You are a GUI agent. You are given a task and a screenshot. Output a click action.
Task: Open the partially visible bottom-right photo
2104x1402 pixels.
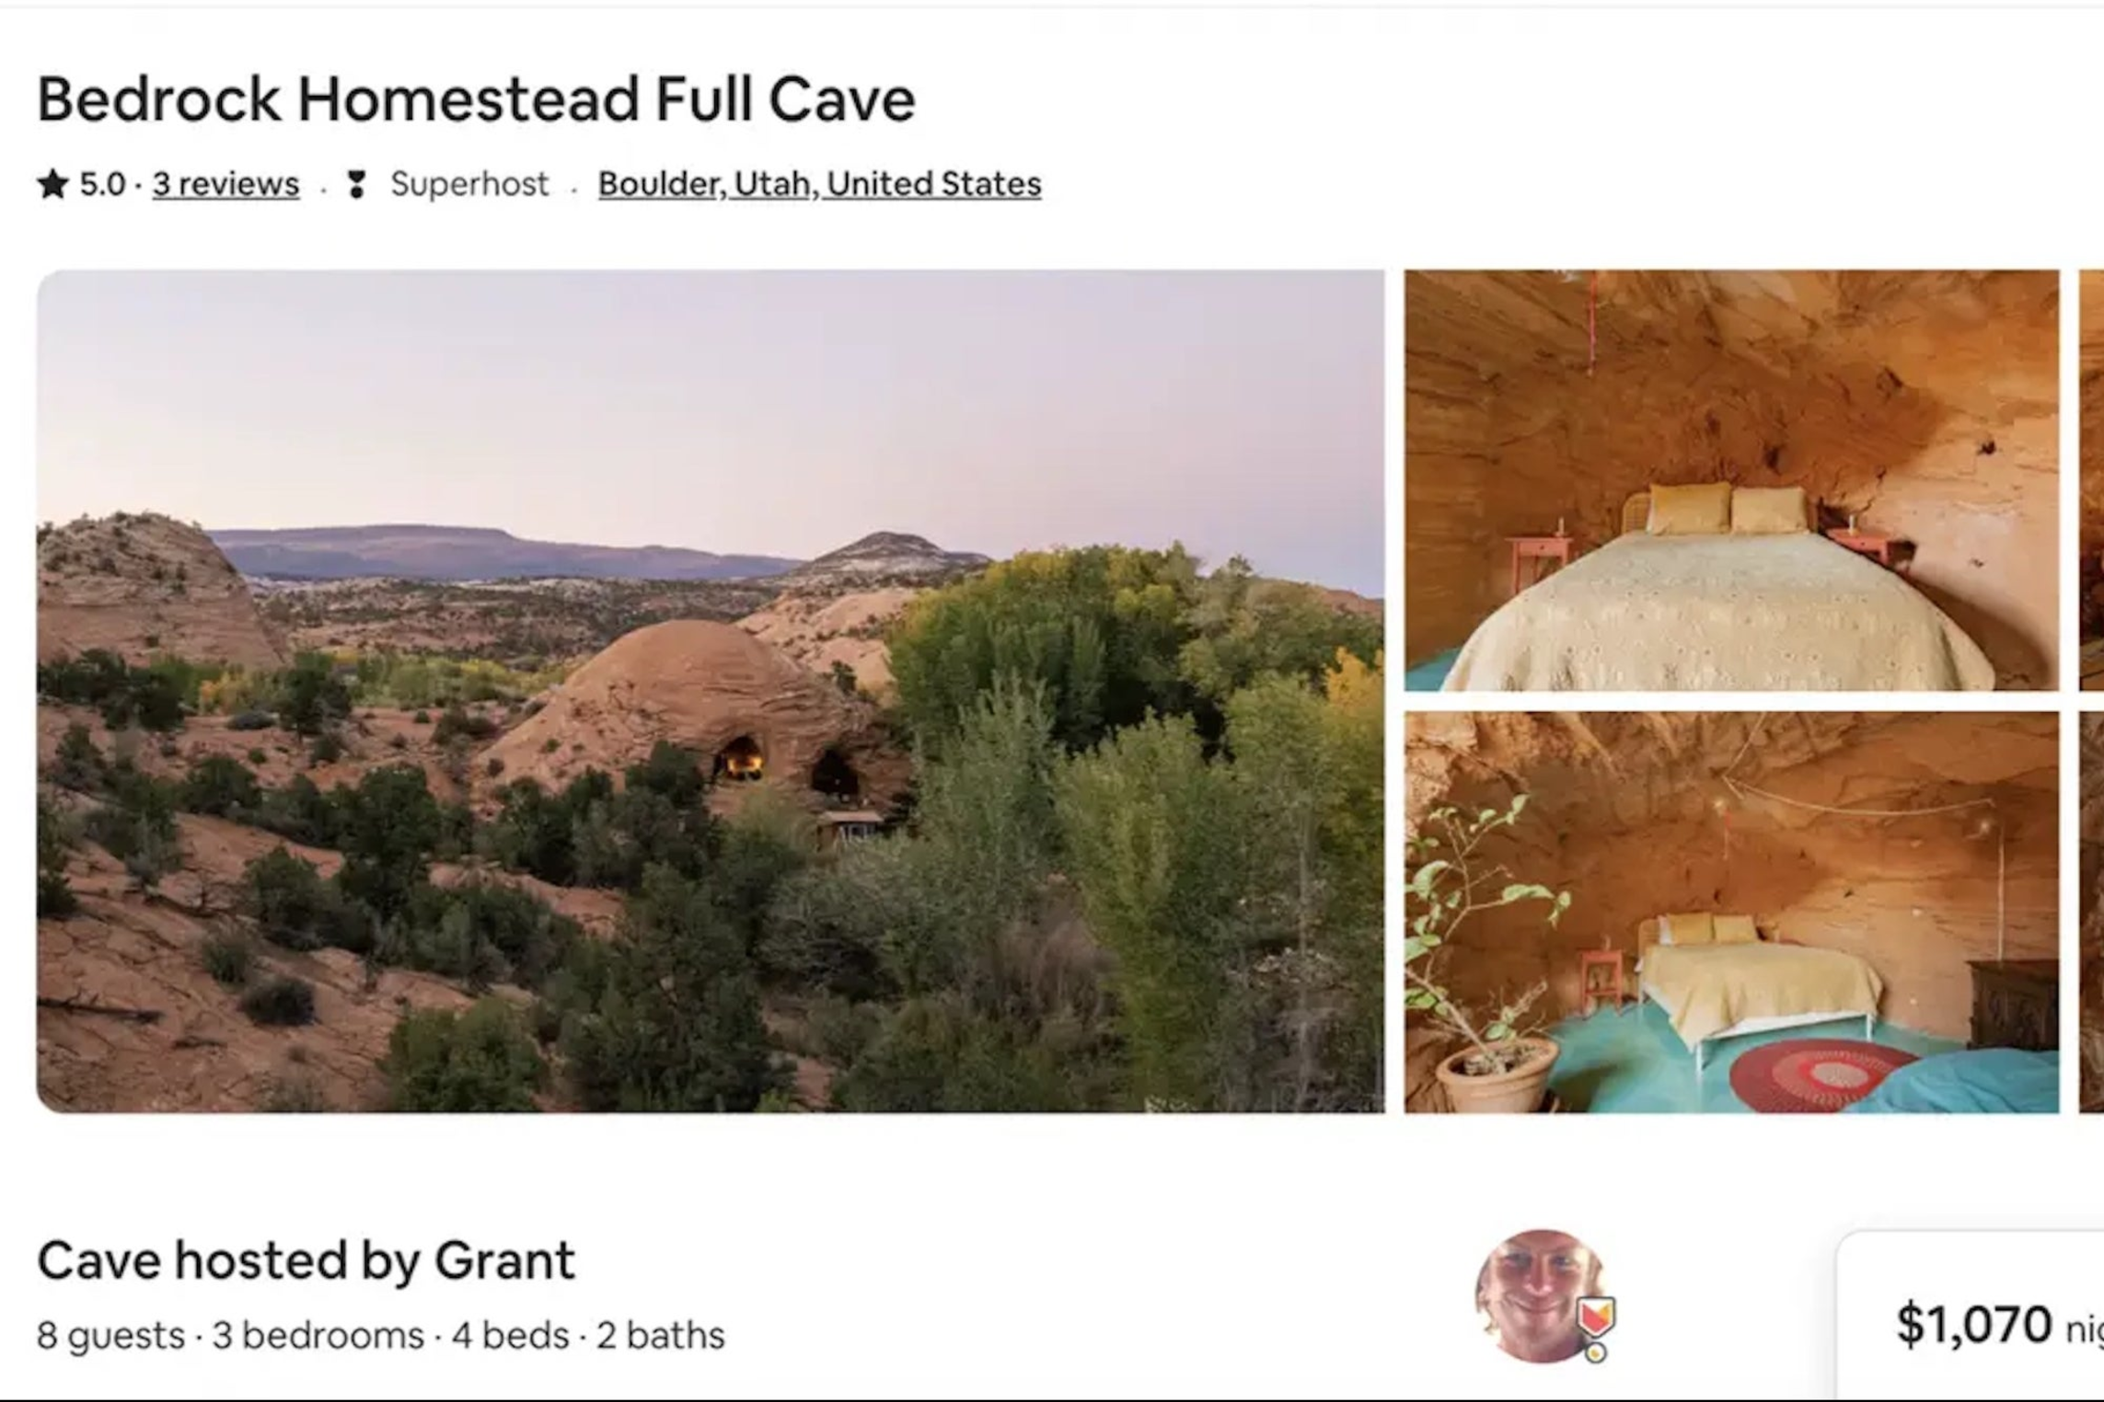coord(2091,912)
